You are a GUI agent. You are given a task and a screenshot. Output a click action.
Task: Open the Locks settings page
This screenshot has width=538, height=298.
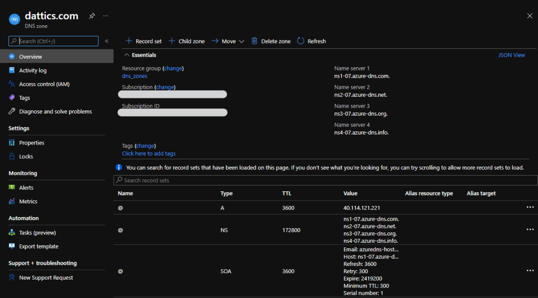[26, 157]
